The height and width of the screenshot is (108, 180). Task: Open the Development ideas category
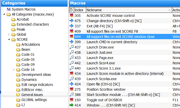click(x=36, y=75)
